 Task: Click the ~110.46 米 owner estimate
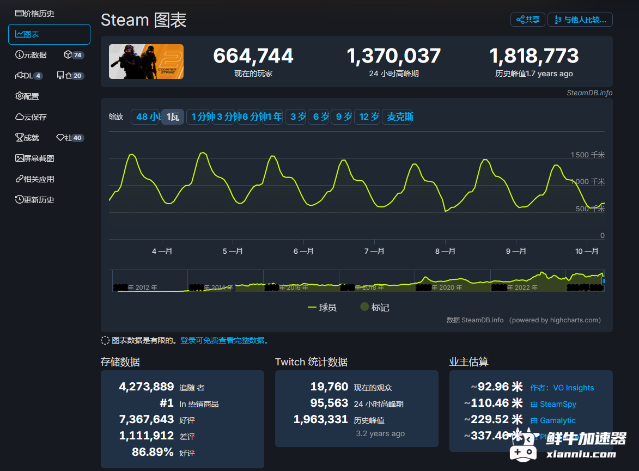(x=493, y=403)
